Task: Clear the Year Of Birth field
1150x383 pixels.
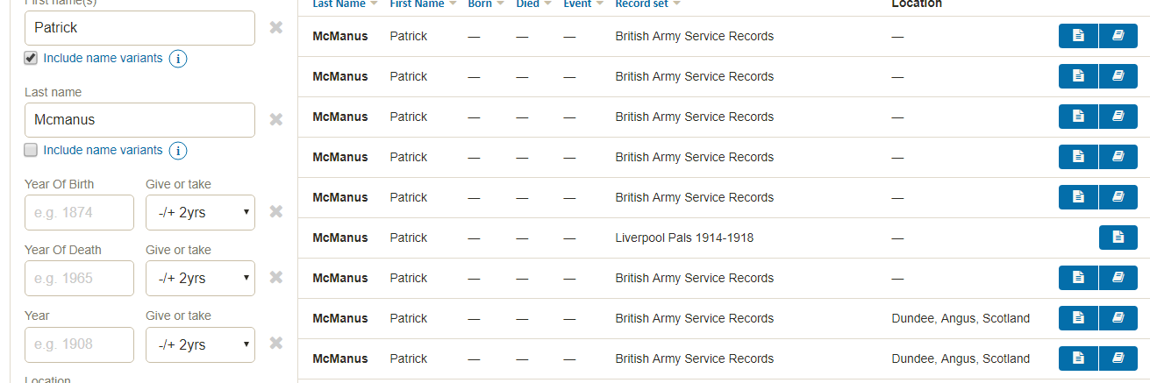Action: pyautogui.click(x=275, y=212)
